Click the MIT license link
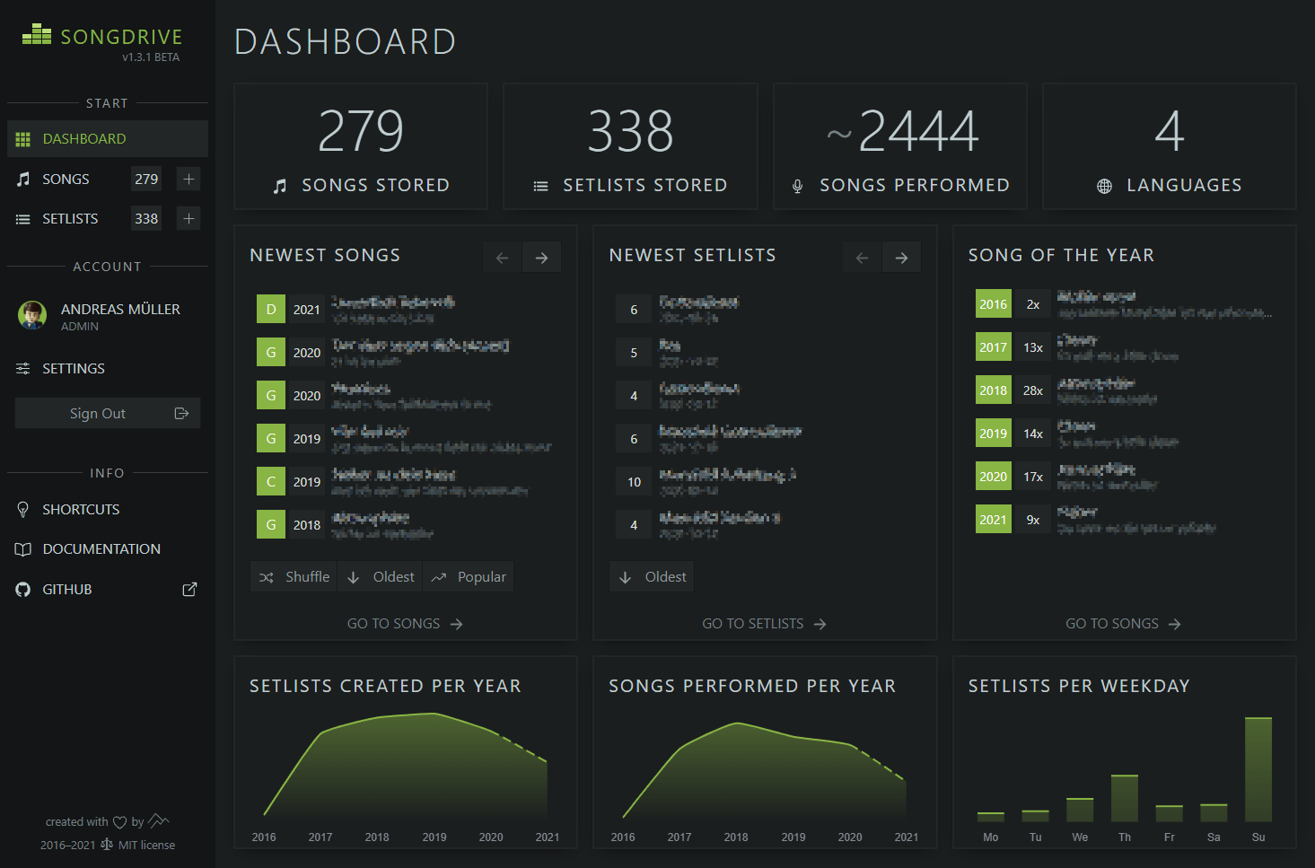This screenshot has height=868, width=1315. point(146,845)
